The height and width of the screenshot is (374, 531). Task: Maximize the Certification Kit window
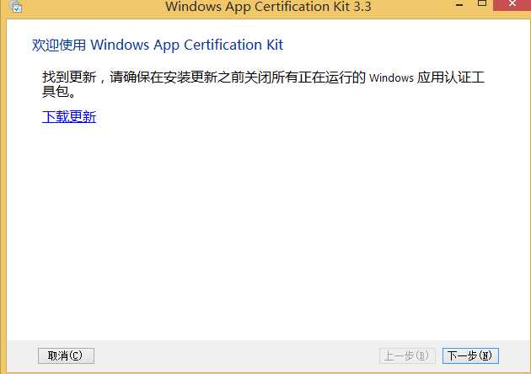pyautogui.click(x=482, y=3)
